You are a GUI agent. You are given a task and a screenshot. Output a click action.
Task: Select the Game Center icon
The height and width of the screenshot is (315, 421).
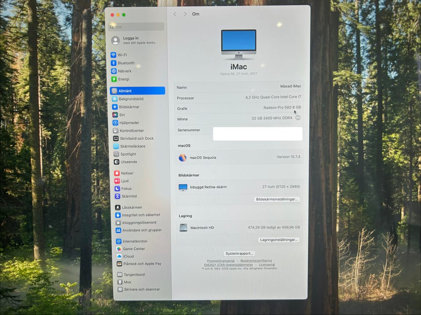pyautogui.click(x=119, y=249)
